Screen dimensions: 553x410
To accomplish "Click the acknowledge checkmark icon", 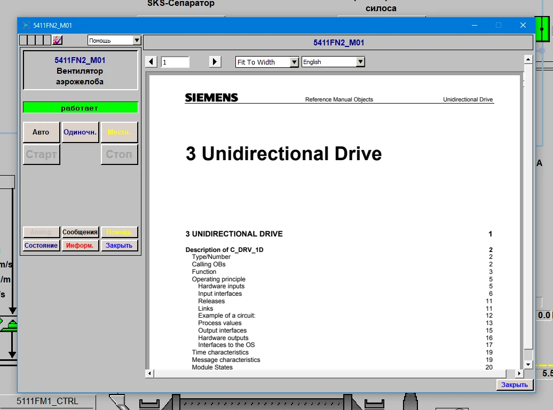I will coord(58,40).
